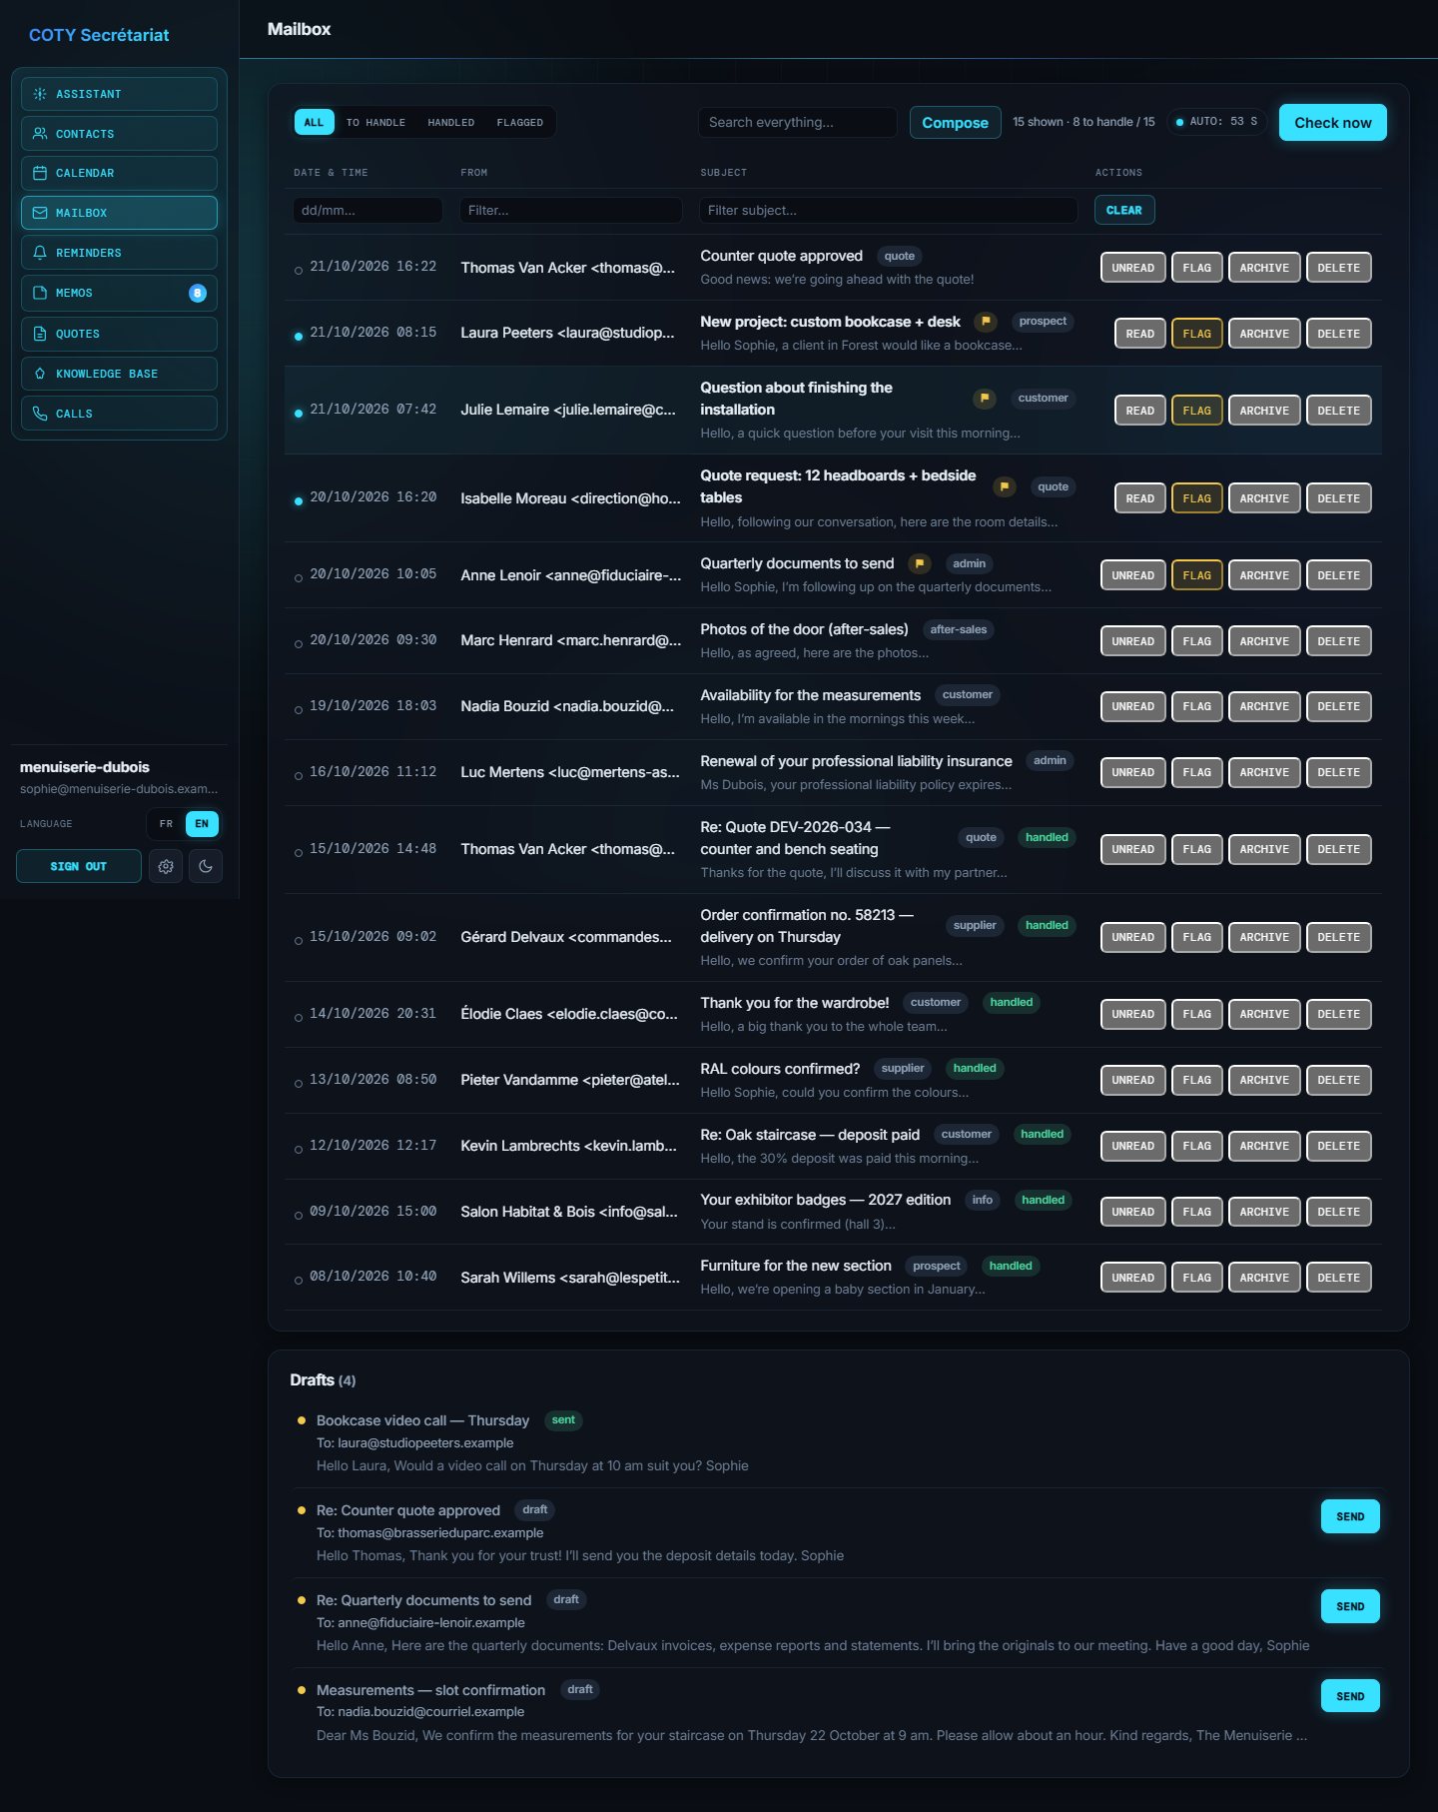1438x1812 pixels.
Task: Delete the Luc Mertens insurance renewal email
Action: click(x=1338, y=772)
